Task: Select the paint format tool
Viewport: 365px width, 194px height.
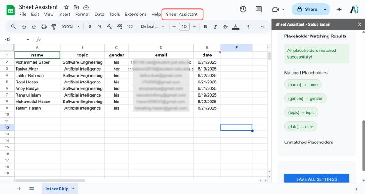Action: 53,27
